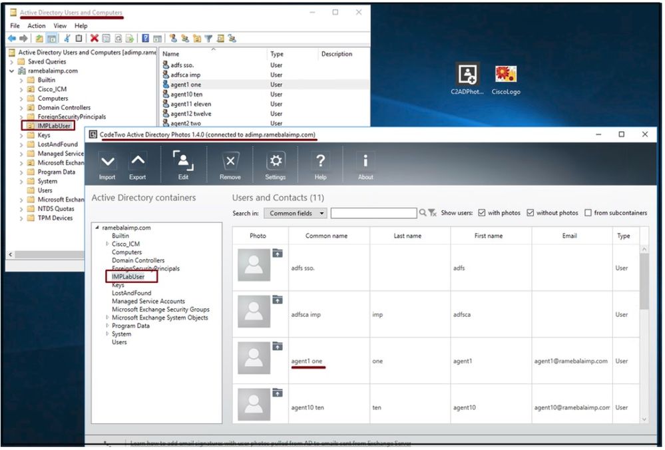The image size is (665, 450).
Task: Open the File menu in ADUC
Action: click(15, 26)
